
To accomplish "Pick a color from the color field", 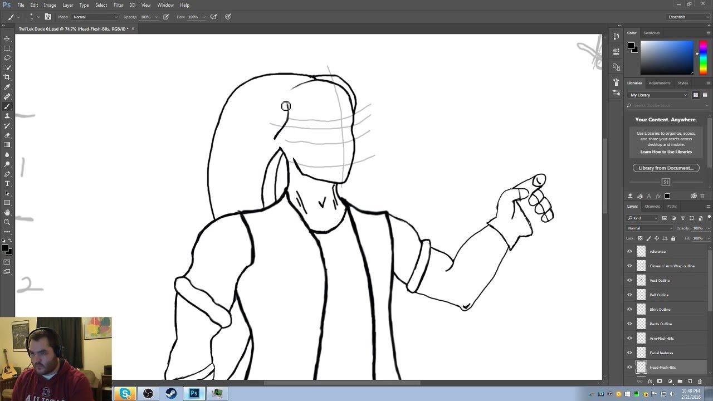I will (x=667, y=57).
